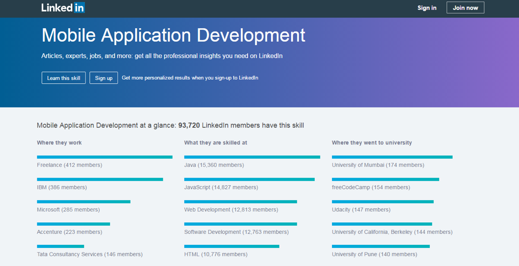The width and height of the screenshot is (519, 266).
Task: Select Microsoft (285 members) entry
Action: pyautogui.click(x=68, y=210)
